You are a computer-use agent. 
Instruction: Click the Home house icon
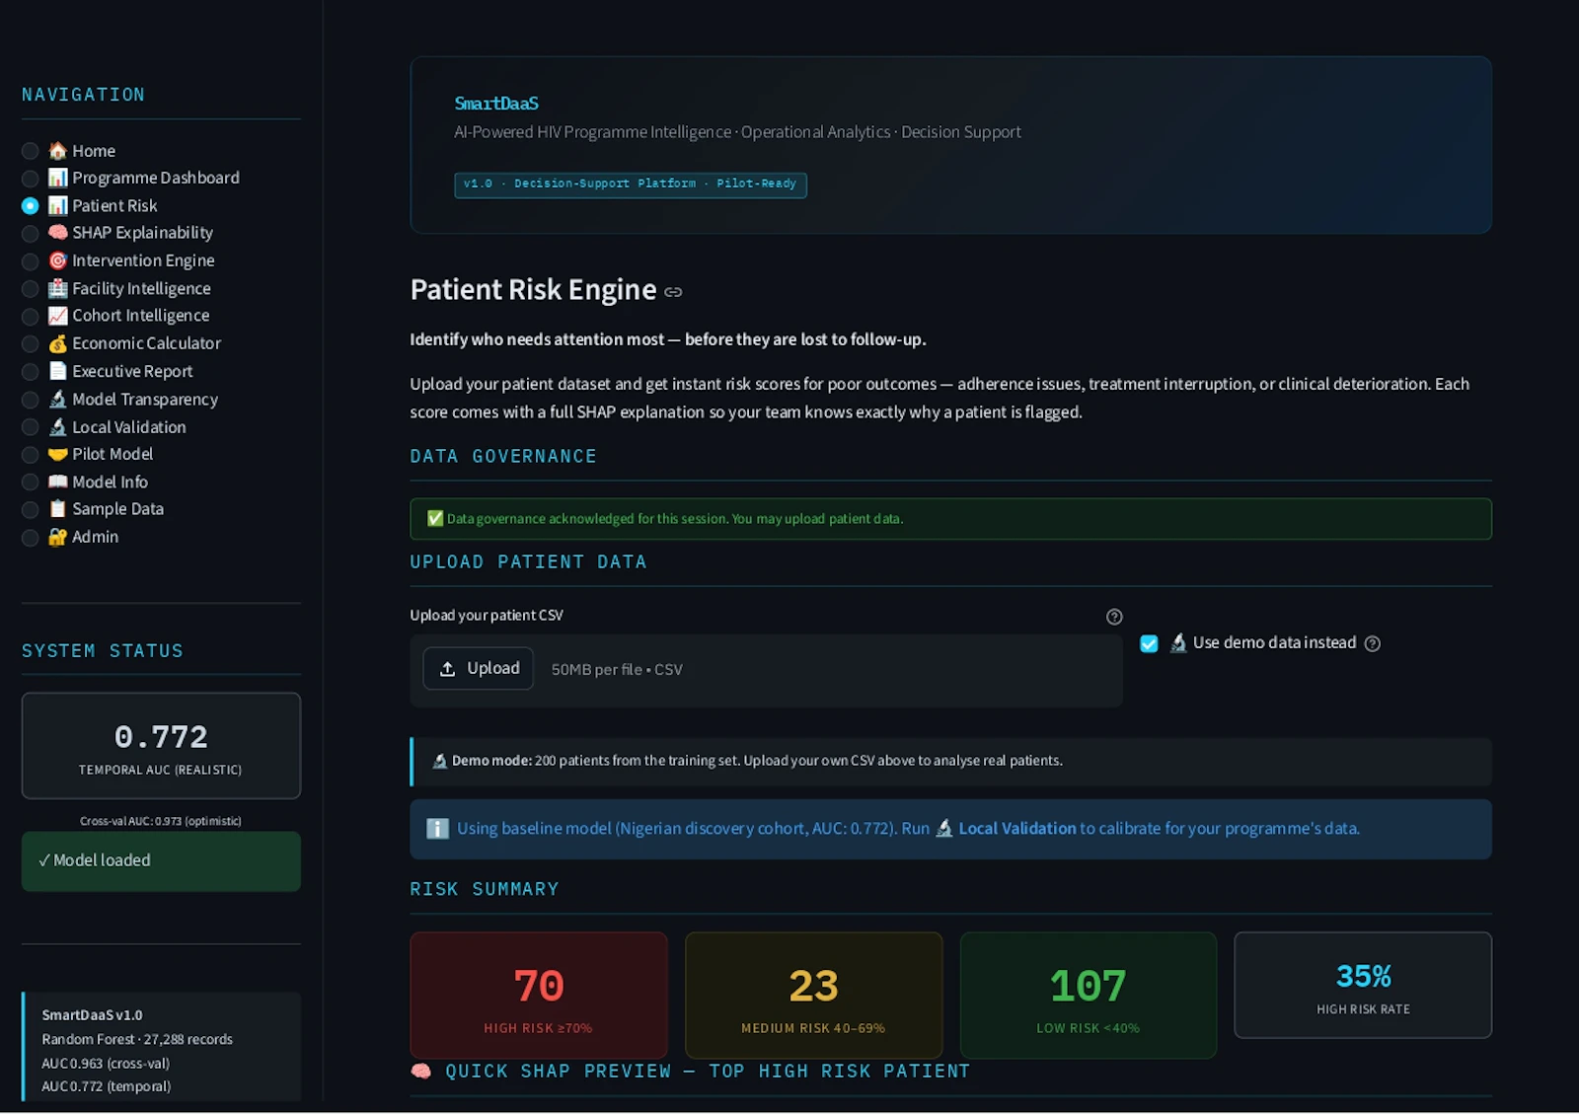(x=58, y=151)
